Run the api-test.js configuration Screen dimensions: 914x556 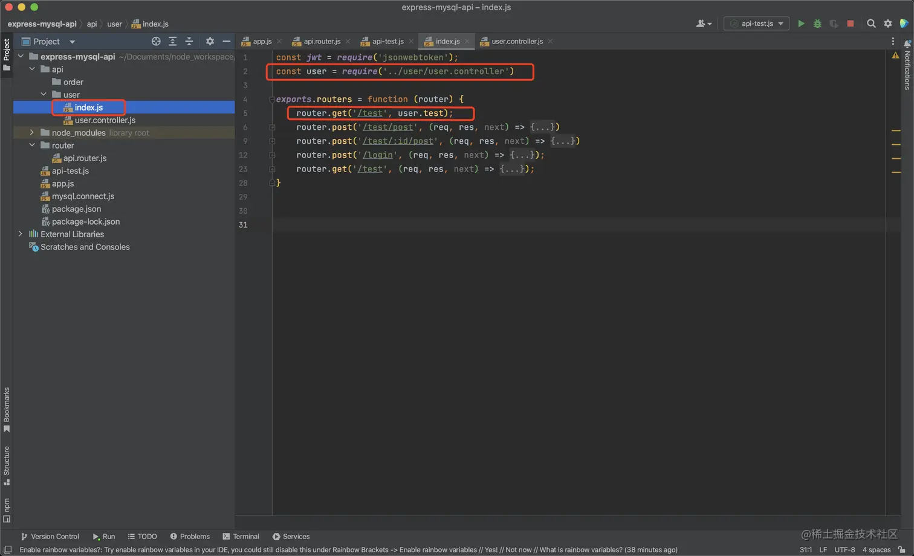tap(801, 24)
